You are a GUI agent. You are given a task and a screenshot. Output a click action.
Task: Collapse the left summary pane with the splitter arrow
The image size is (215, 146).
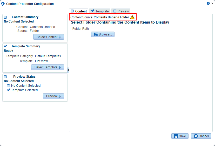tap(68, 70)
